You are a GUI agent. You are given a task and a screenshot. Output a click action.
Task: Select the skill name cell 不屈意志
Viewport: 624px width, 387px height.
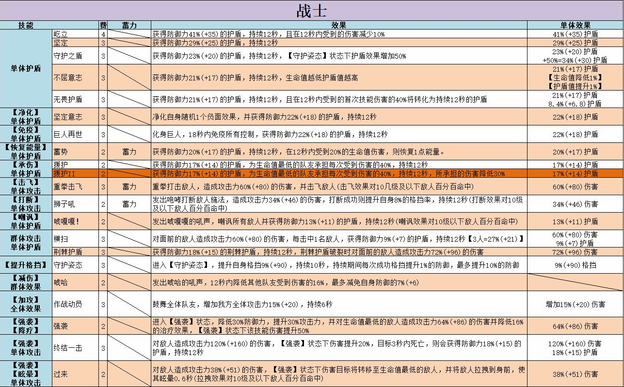click(x=75, y=77)
